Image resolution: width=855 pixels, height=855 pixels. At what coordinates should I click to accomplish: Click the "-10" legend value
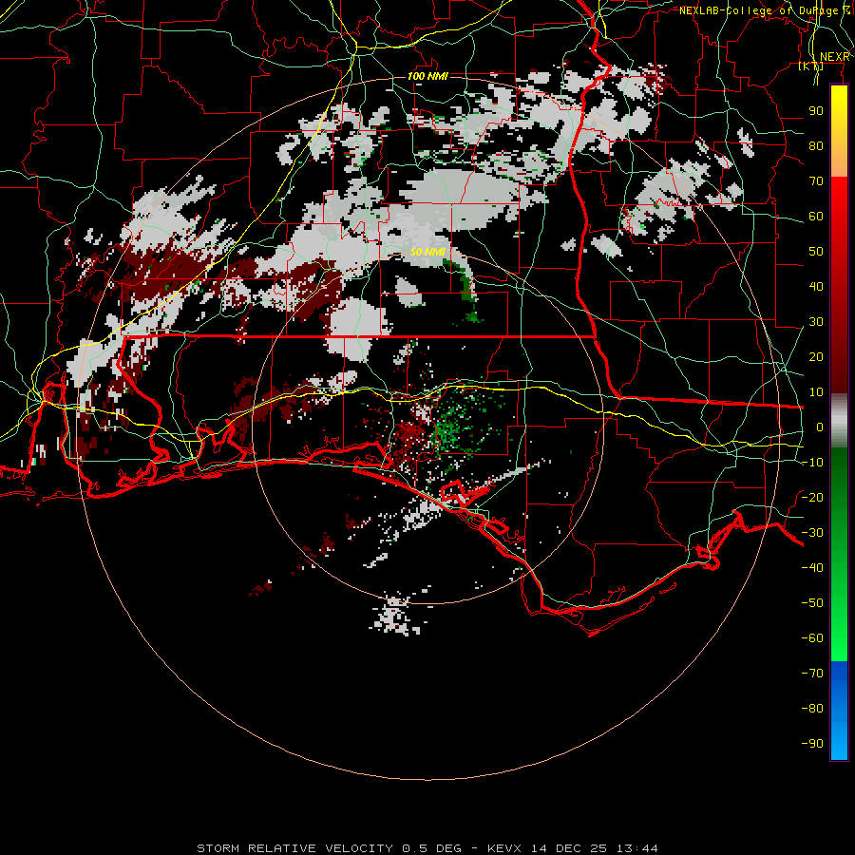pyautogui.click(x=812, y=463)
